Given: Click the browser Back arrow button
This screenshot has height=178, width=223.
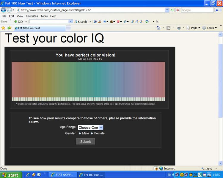Looking at the screenshot, I should pos(4,10).
